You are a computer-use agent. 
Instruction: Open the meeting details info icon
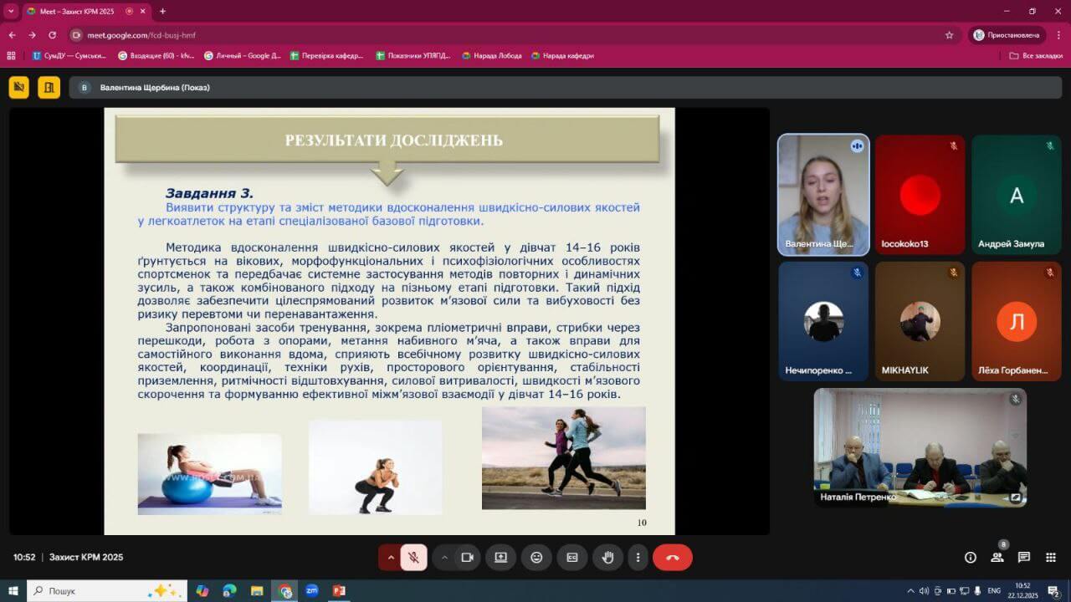[x=971, y=558]
